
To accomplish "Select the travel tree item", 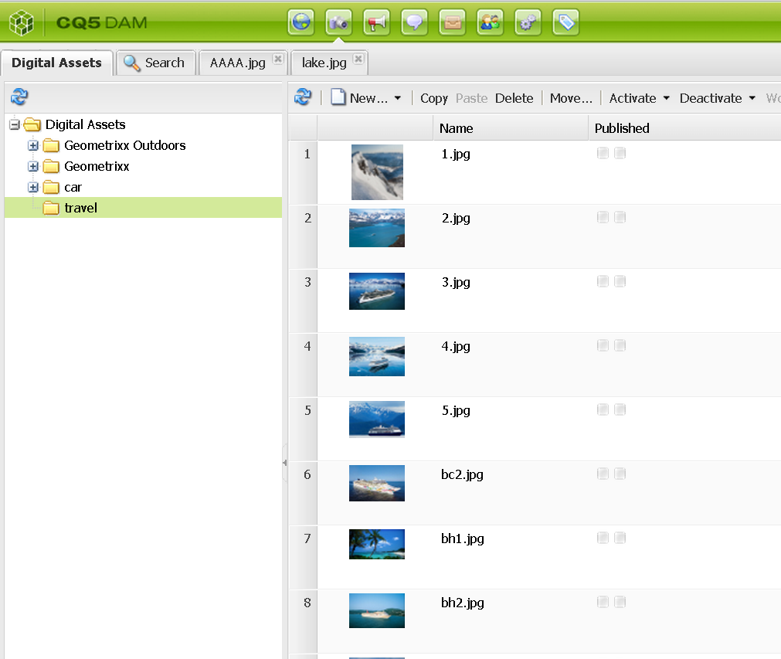I will (x=143, y=208).
